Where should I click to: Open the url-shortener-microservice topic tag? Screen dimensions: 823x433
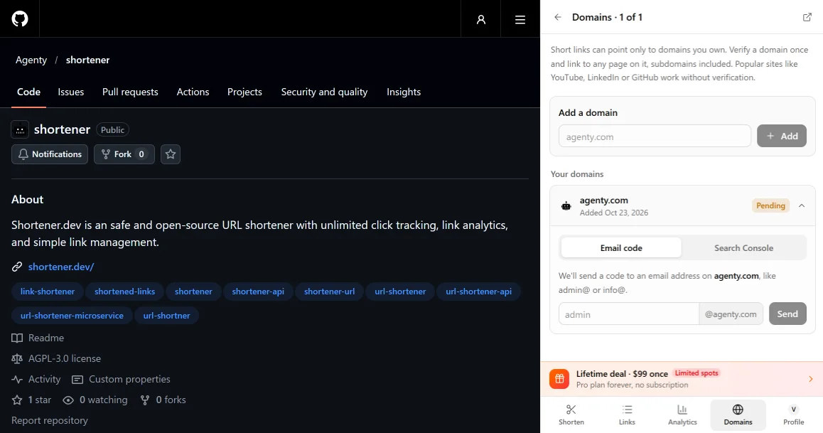pos(72,316)
